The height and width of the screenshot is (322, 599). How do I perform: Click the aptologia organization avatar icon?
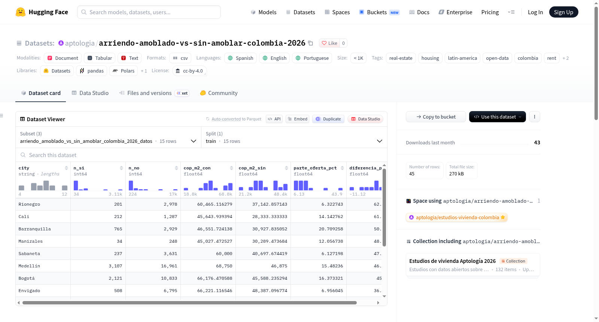coord(61,43)
